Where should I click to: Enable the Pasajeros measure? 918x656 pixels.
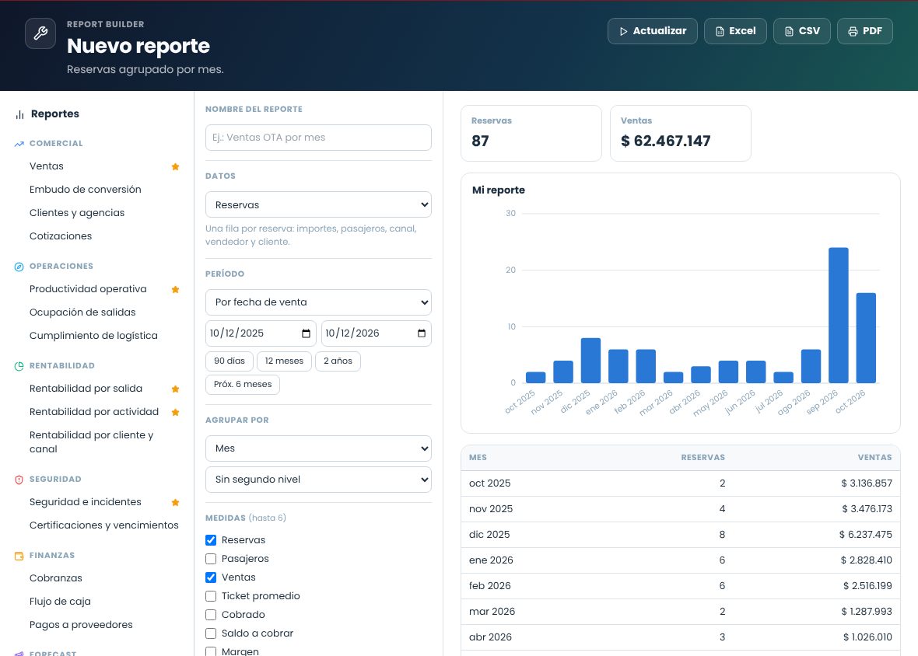(211, 559)
